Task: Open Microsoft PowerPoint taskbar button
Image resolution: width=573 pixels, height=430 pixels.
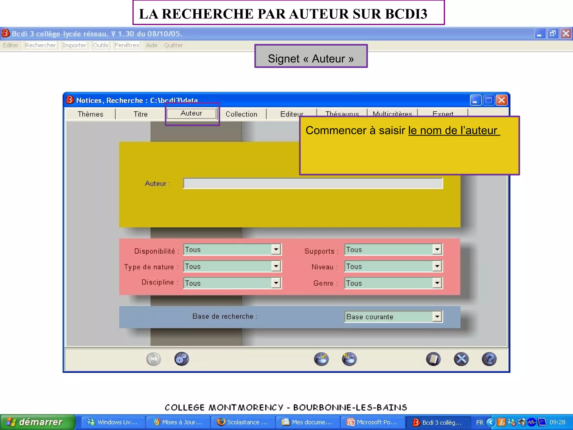Action: point(372,422)
